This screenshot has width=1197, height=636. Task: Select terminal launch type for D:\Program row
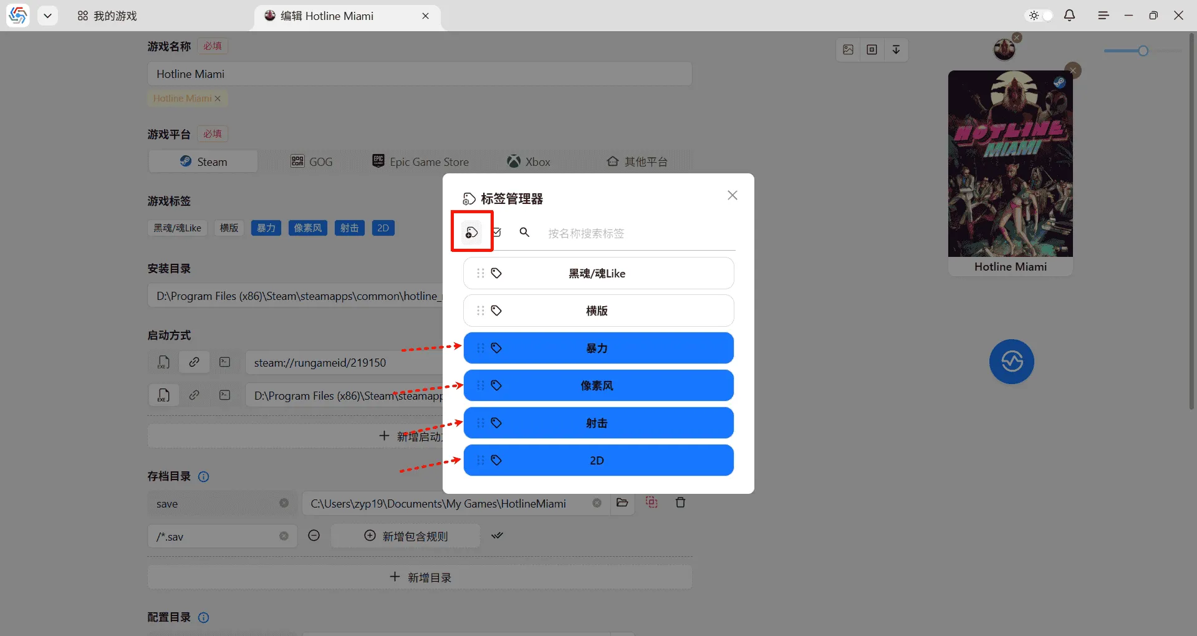click(x=225, y=395)
